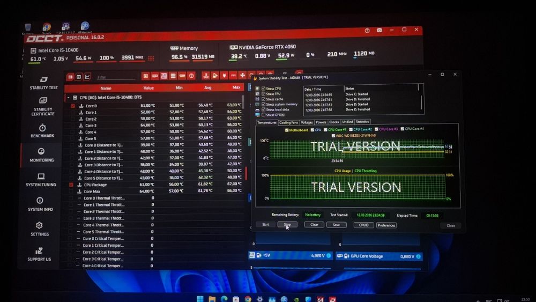This screenshot has width=536, height=302.
Task: Click the voltage/battery sensor type icon in OCCT
Action: click(215, 76)
